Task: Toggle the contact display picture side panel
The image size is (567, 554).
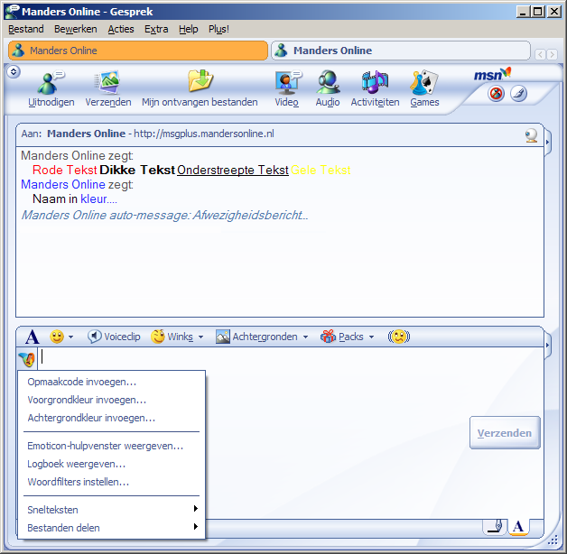Action: [x=547, y=142]
